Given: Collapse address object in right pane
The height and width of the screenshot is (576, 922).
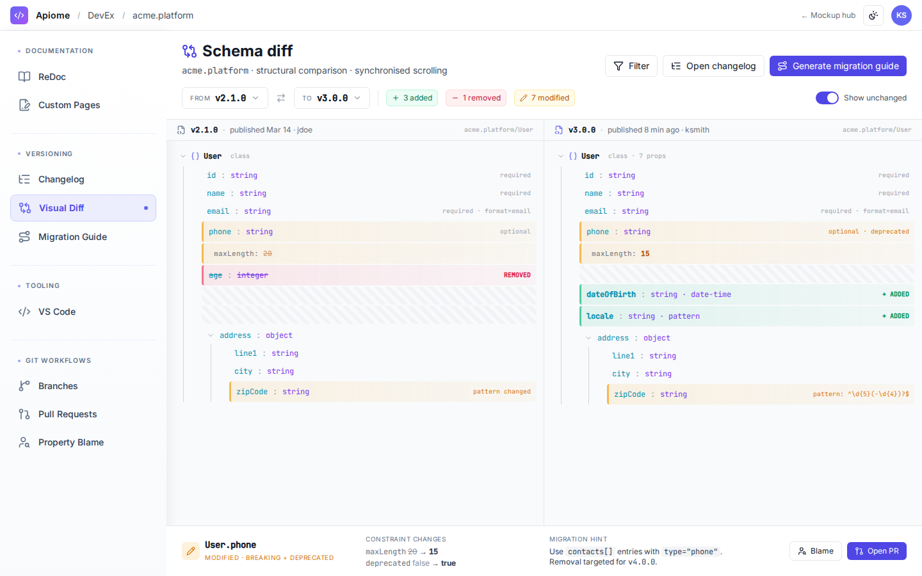Looking at the screenshot, I should tap(588, 338).
